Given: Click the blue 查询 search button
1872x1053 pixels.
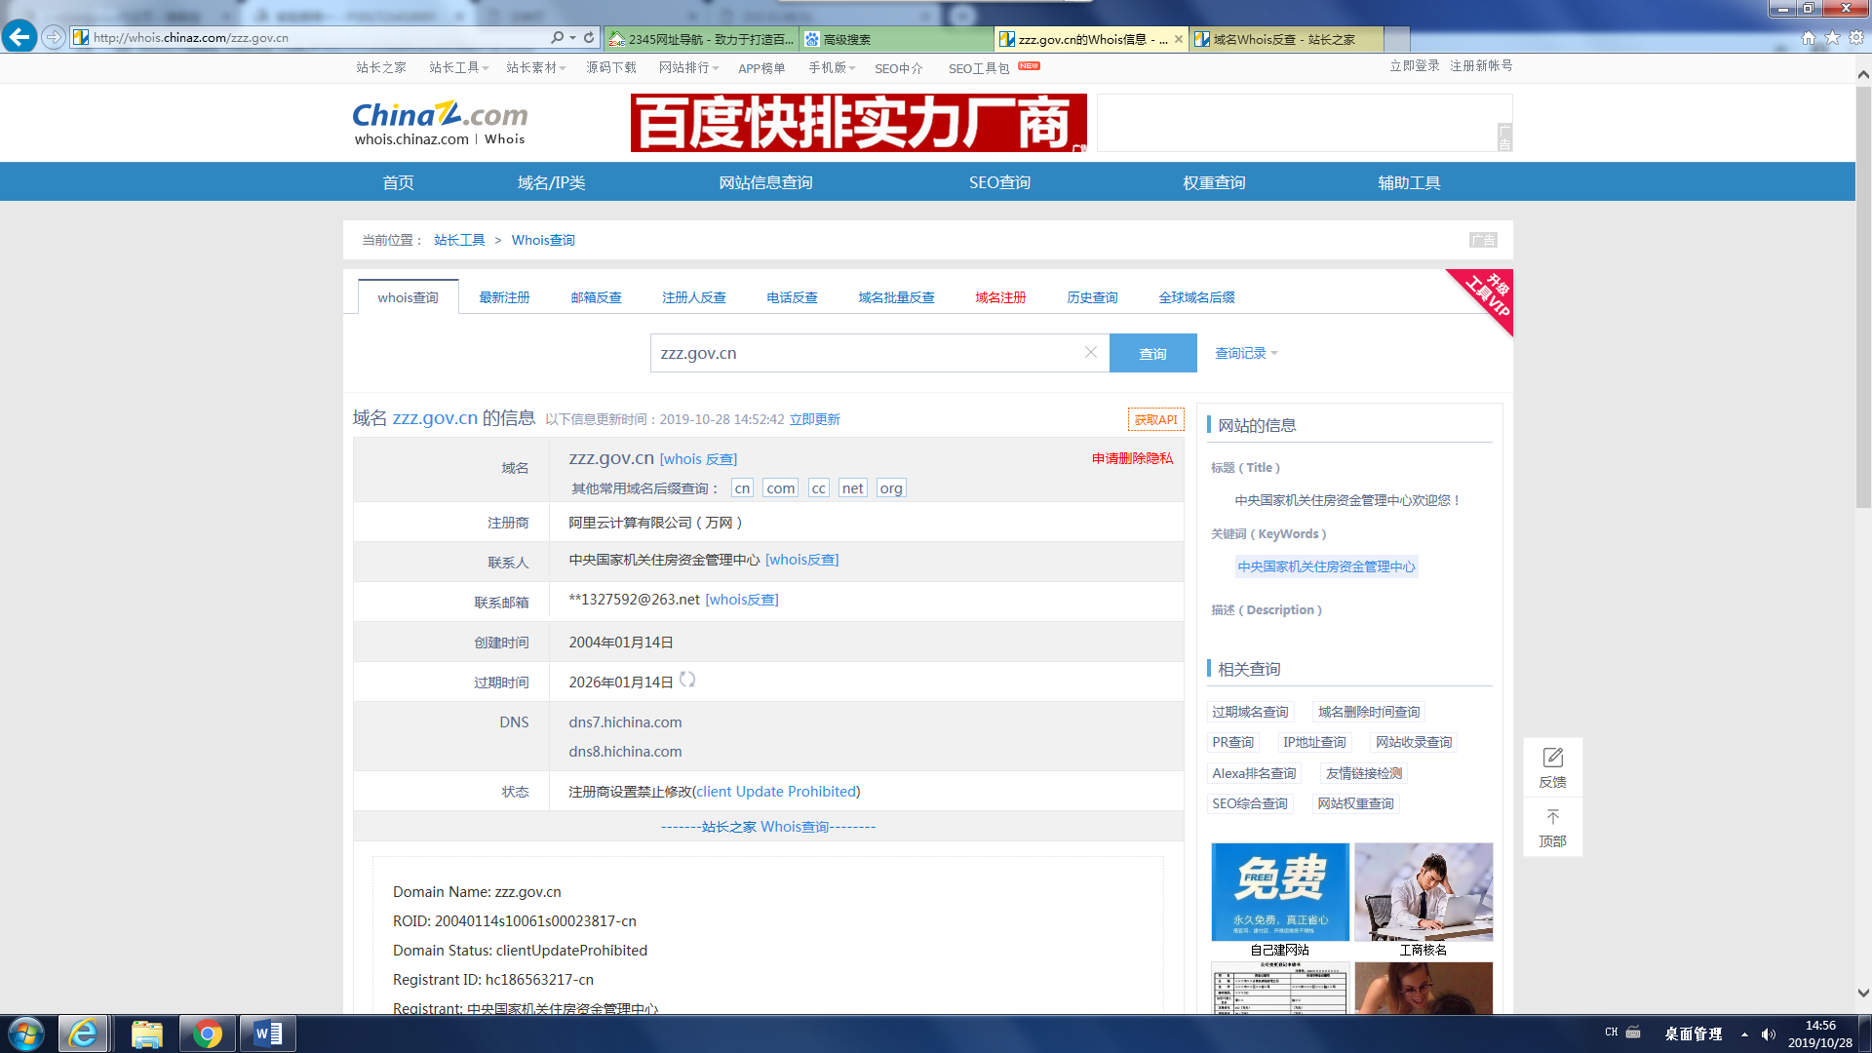Looking at the screenshot, I should pyautogui.click(x=1152, y=353).
